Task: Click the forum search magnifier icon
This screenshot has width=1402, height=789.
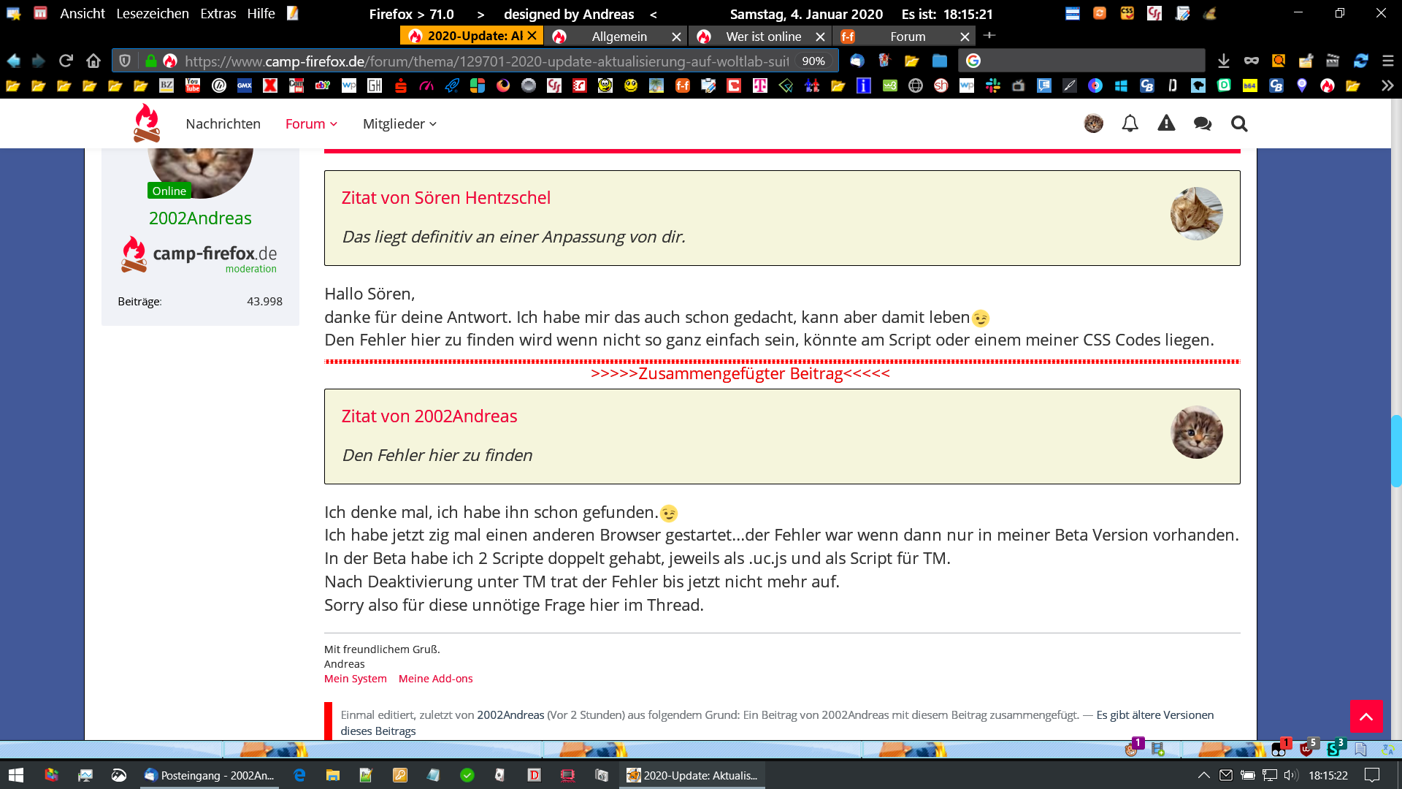Action: click(1239, 123)
